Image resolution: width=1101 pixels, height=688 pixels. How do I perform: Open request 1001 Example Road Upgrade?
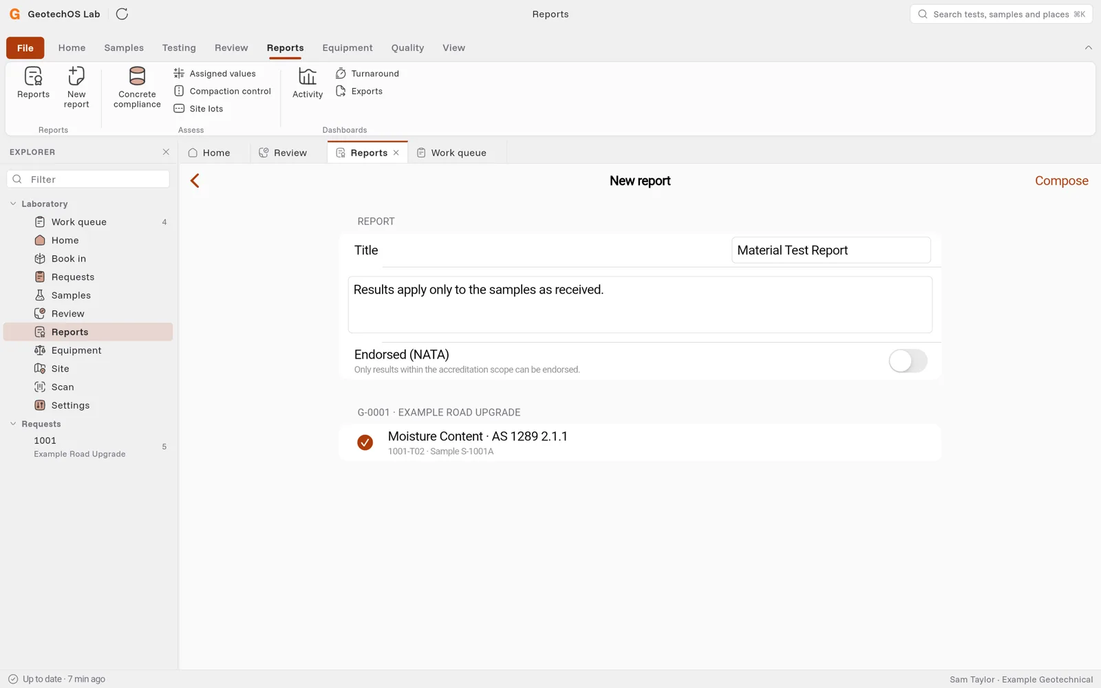pos(88,447)
